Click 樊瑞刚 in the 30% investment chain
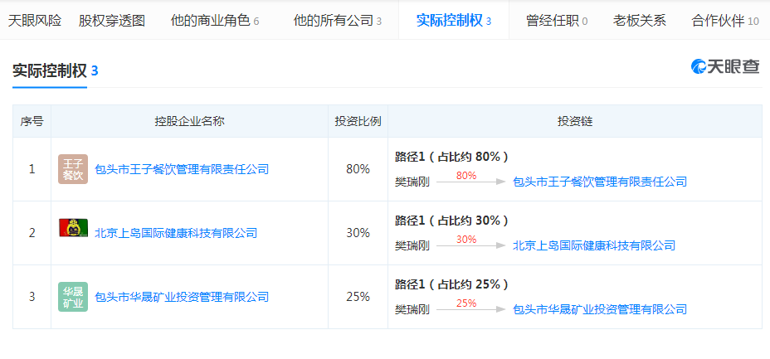Image resolution: width=770 pixels, height=359 pixels. point(412,245)
